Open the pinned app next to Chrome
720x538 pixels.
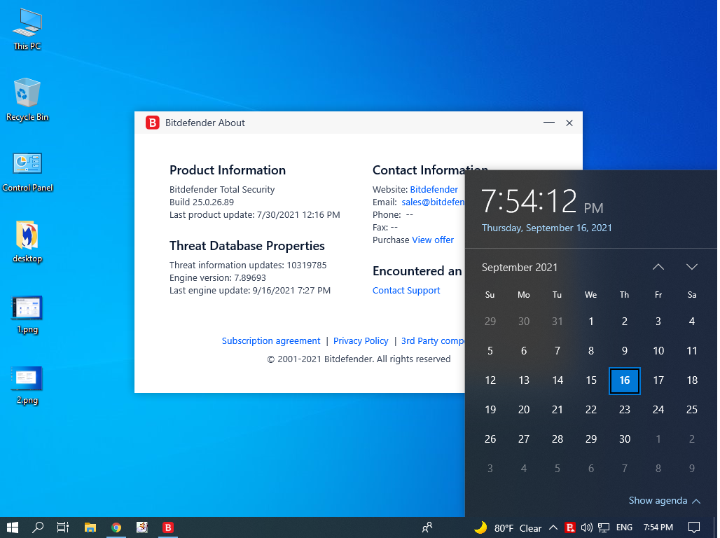(x=142, y=527)
